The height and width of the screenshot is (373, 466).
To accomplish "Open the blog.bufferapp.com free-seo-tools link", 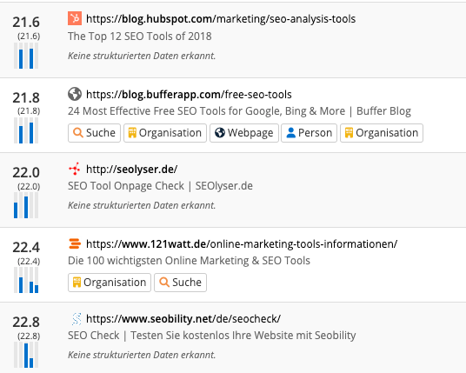I will tap(189, 95).
